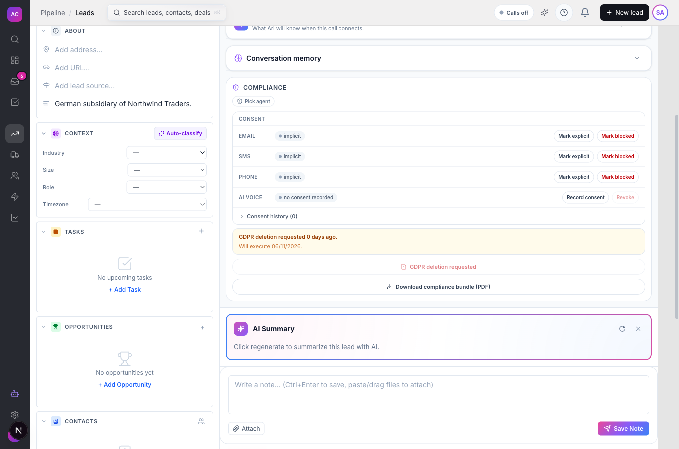Click the + Add Task link

coord(125,290)
